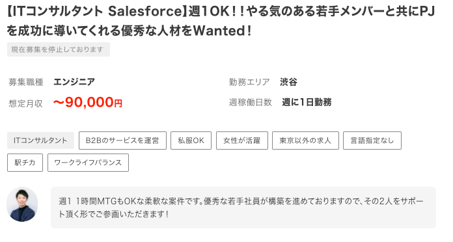Click the 私服OK tag
The width and height of the screenshot is (453, 242).
191,141
